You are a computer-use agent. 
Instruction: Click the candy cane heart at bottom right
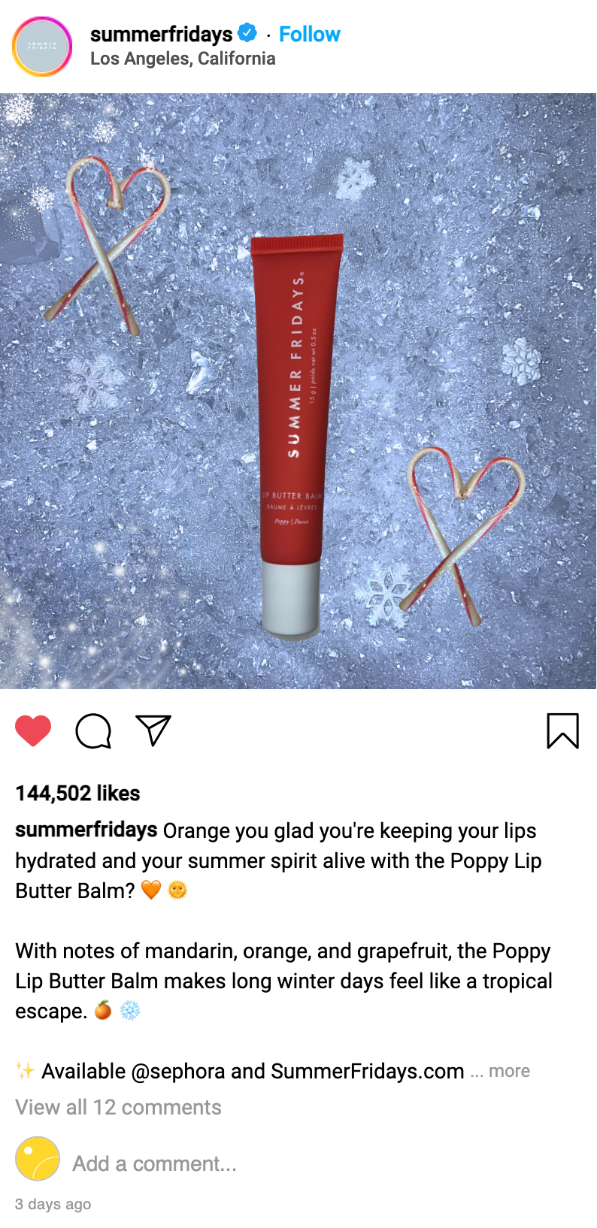[x=460, y=535]
